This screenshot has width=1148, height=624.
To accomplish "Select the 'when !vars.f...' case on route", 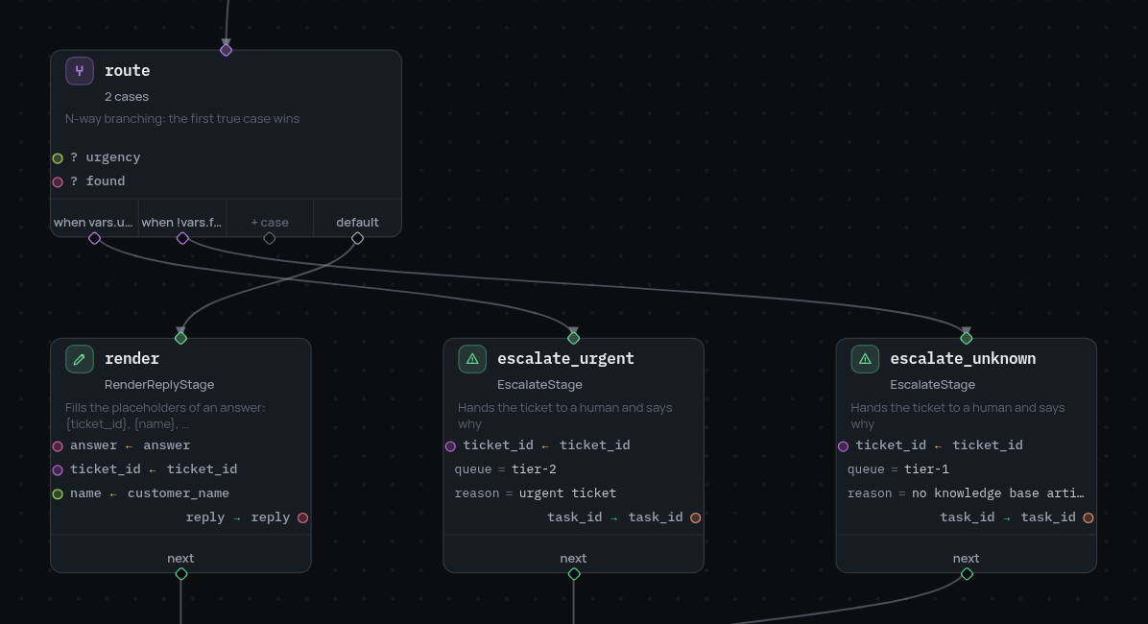I will (181, 222).
